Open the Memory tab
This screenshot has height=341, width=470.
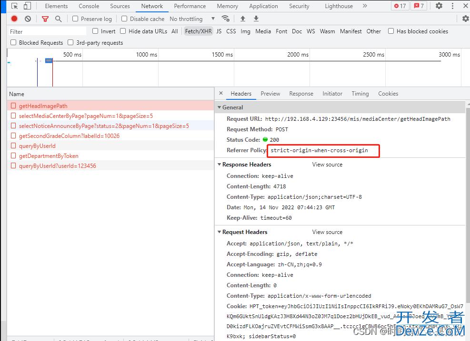click(228, 6)
